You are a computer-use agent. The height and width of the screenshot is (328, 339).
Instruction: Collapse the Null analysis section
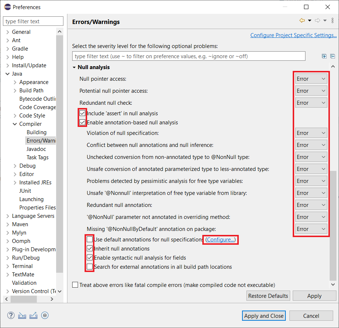click(74, 67)
